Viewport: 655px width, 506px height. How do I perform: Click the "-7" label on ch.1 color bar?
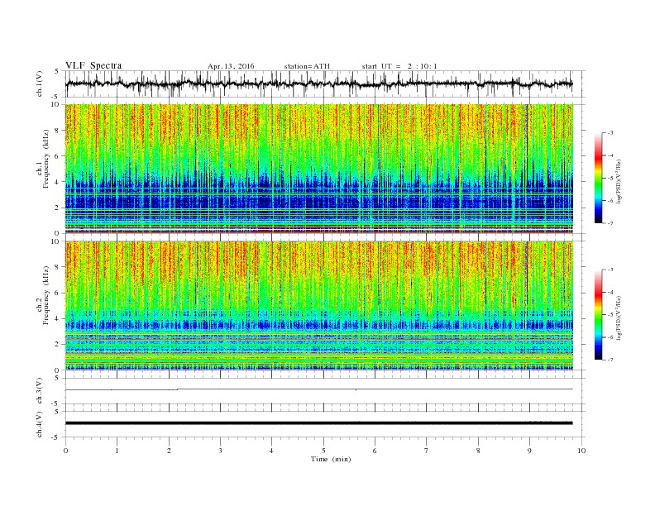point(610,223)
